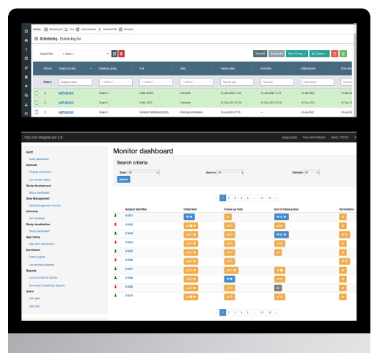Go to next page using the bottom pagination arrow
Viewport: 377px width, 353px height.
(276, 313)
